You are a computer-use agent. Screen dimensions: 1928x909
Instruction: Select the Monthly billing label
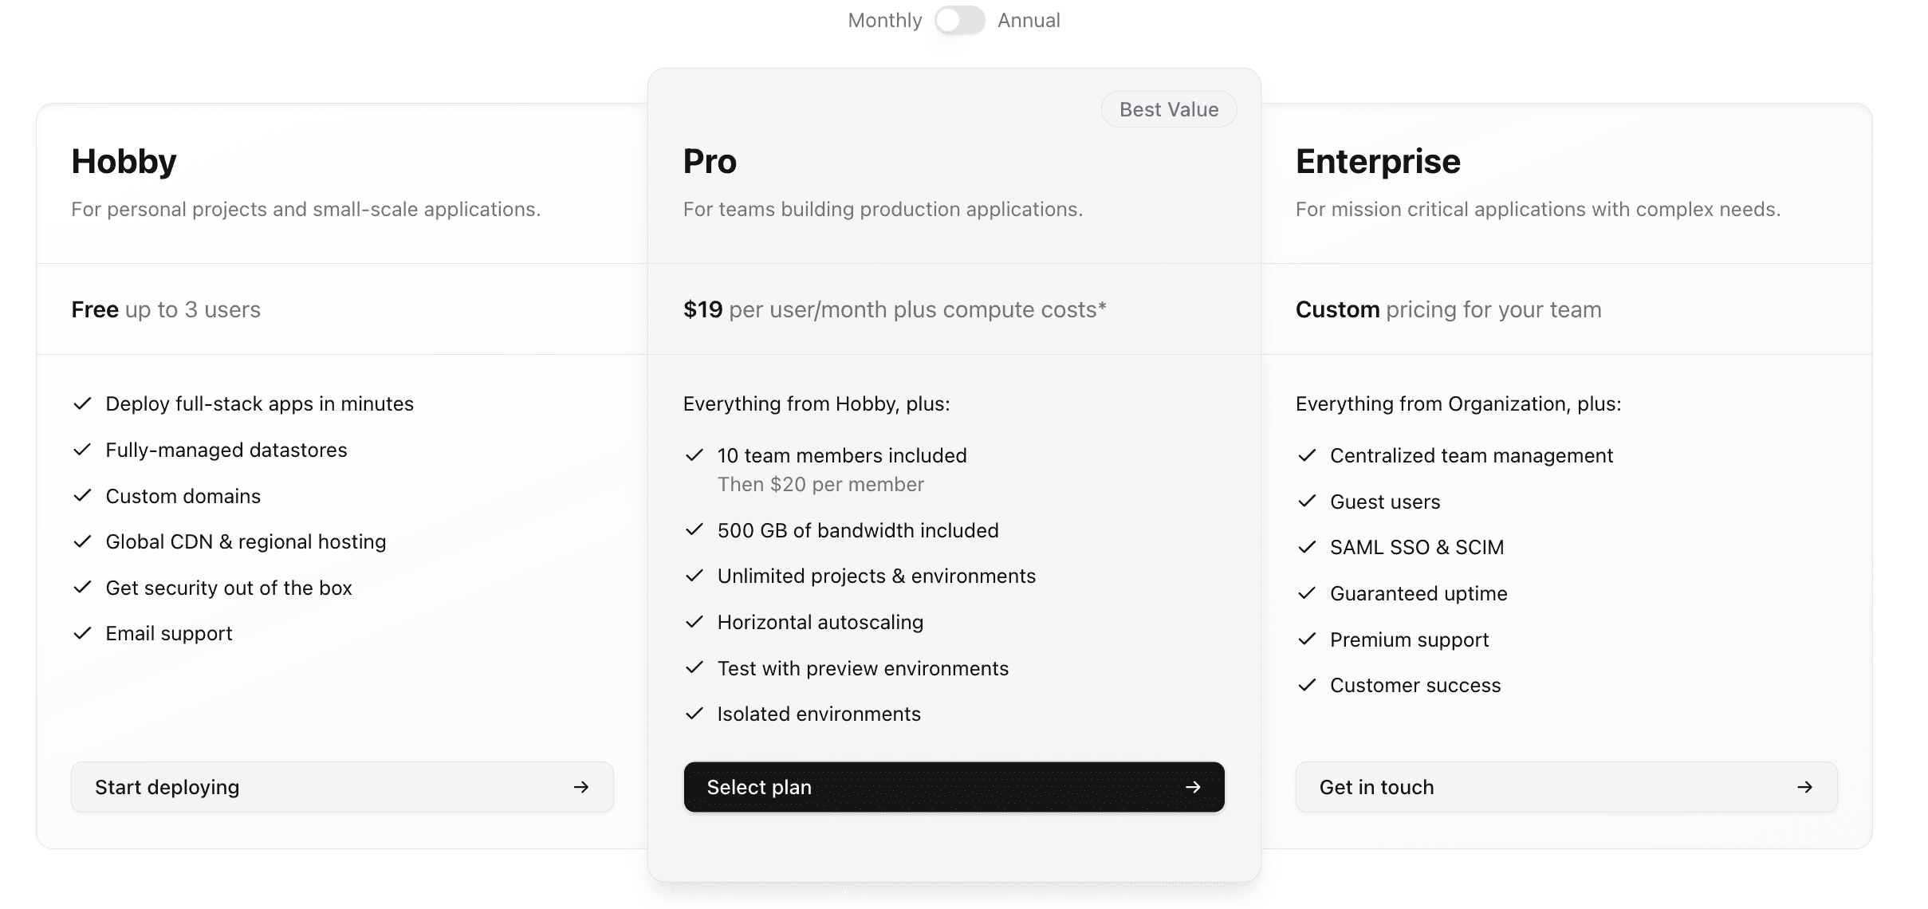[884, 21]
